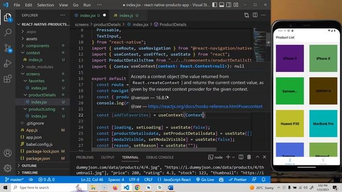Collapse the context folder
342x192 pixels.
click(x=43, y=53)
